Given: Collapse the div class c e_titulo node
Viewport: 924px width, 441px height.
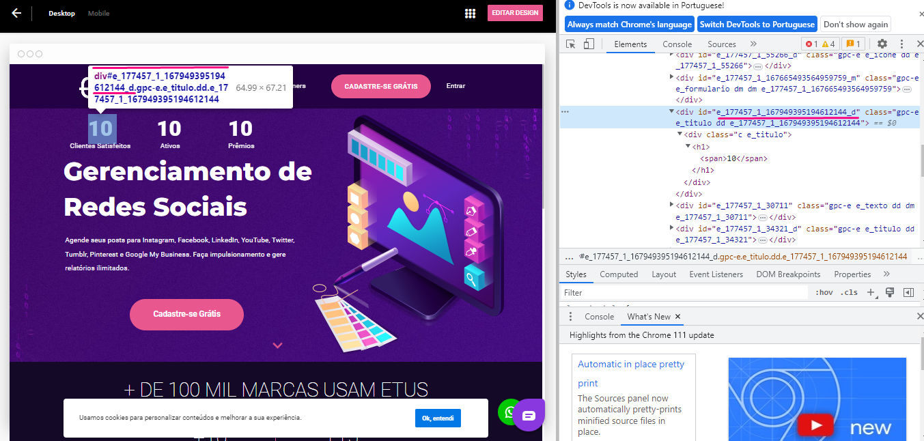Looking at the screenshot, I should 680,135.
